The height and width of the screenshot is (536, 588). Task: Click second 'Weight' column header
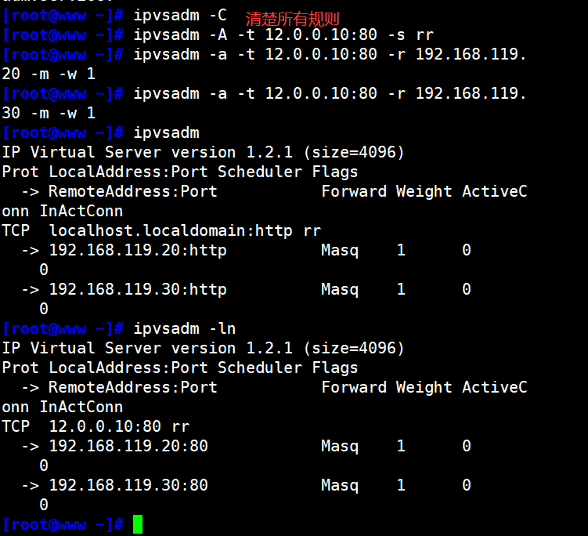click(x=424, y=387)
